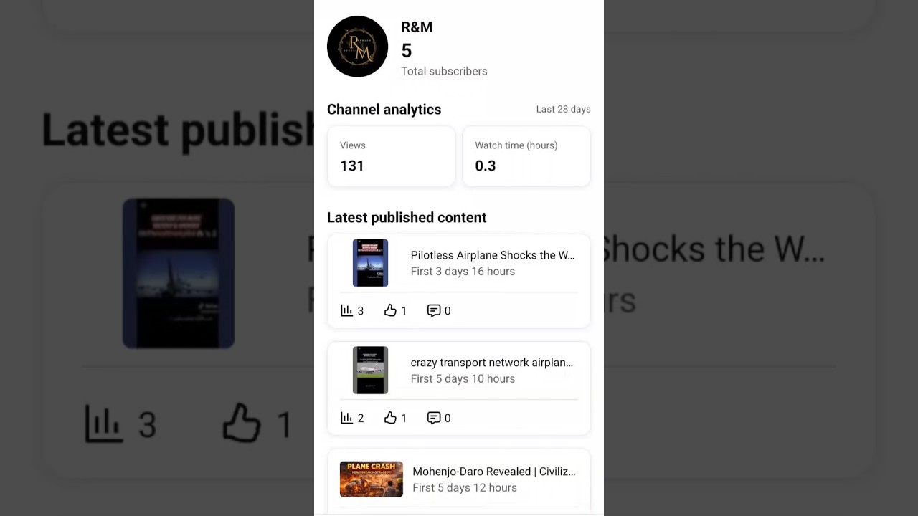Click thumbs-up icon on Pilotless Airplane video

[390, 310]
